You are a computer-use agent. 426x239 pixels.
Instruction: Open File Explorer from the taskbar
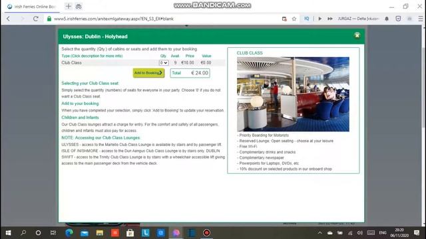99,233
